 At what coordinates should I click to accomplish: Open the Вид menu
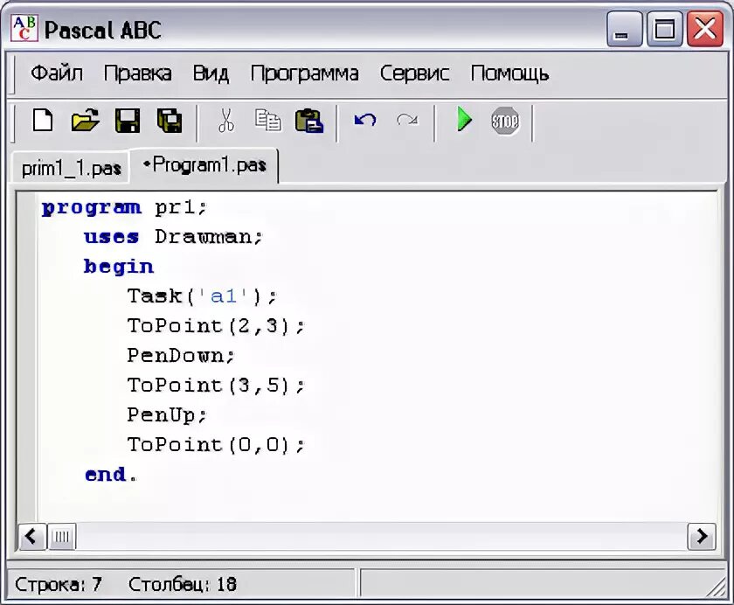click(211, 73)
